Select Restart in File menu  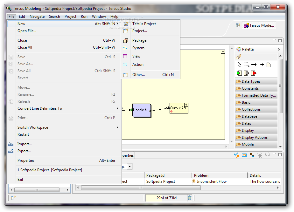pyautogui.click(x=64, y=134)
